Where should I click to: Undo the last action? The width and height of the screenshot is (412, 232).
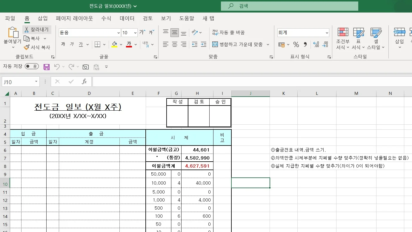pyautogui.click(x=57, y=67)
